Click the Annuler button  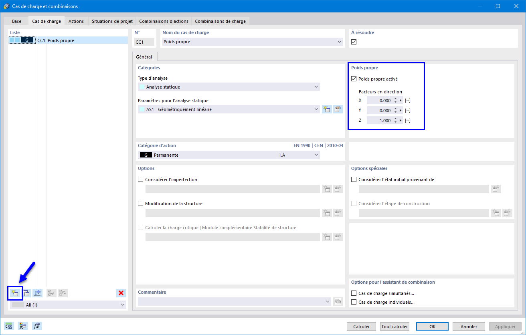coord(469,327)
